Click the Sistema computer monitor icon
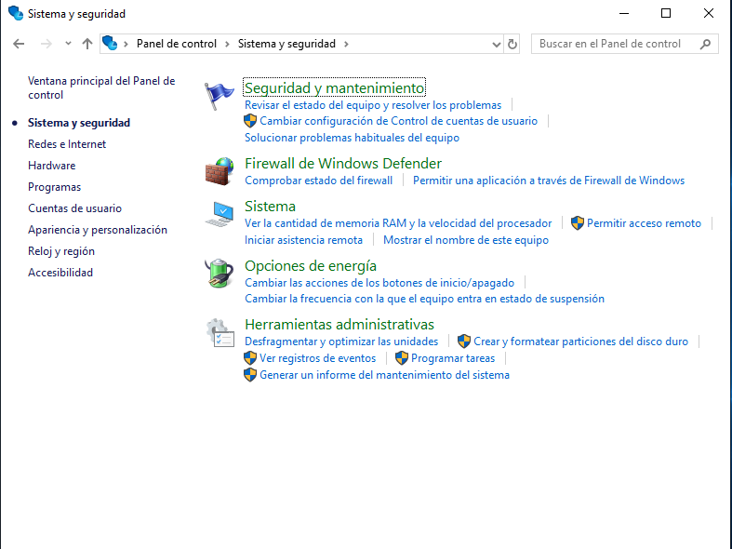732x549 pixels. [220, 214]
